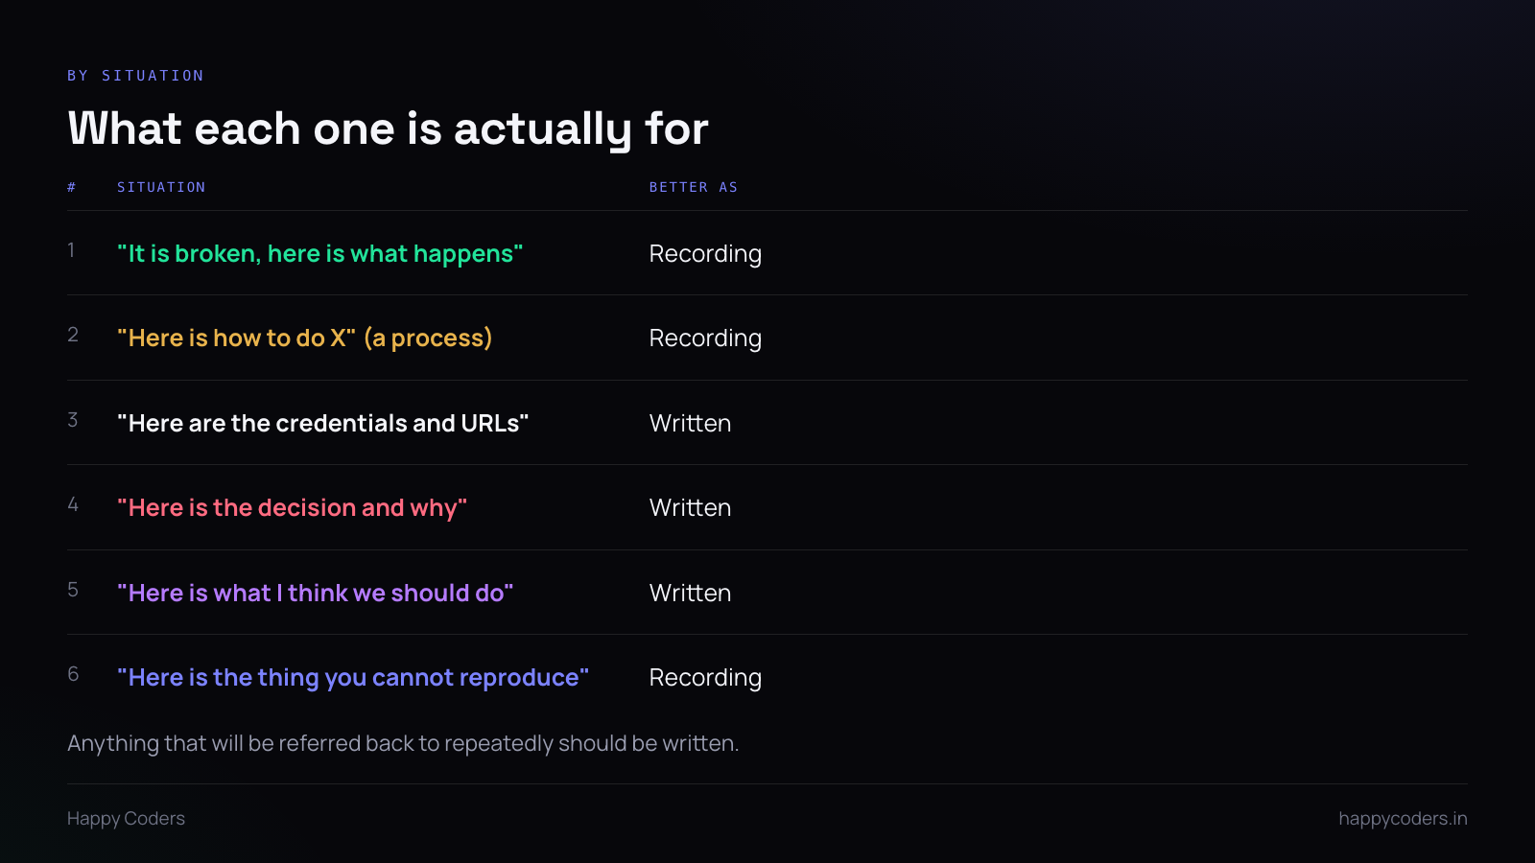Click "Recording" in the first row
The width and height of the screenshot is (1535, 863).
(x=705, y=254)
